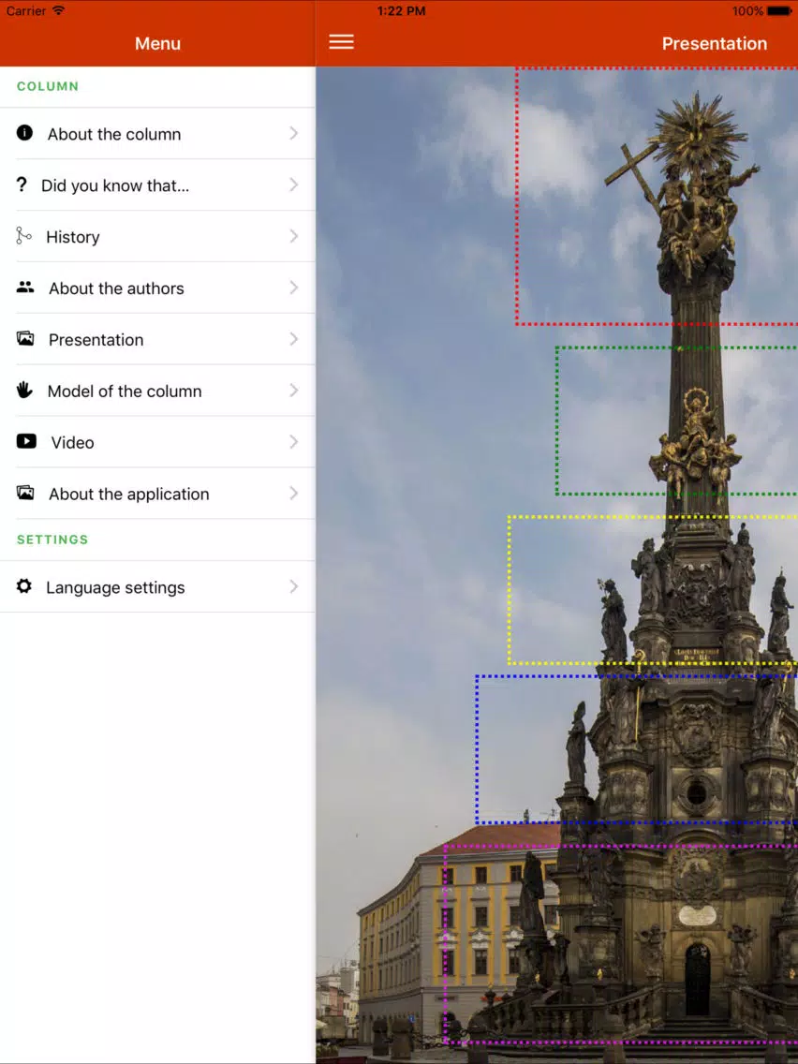Click the gallery icon beside Presentation

point(25,338)
